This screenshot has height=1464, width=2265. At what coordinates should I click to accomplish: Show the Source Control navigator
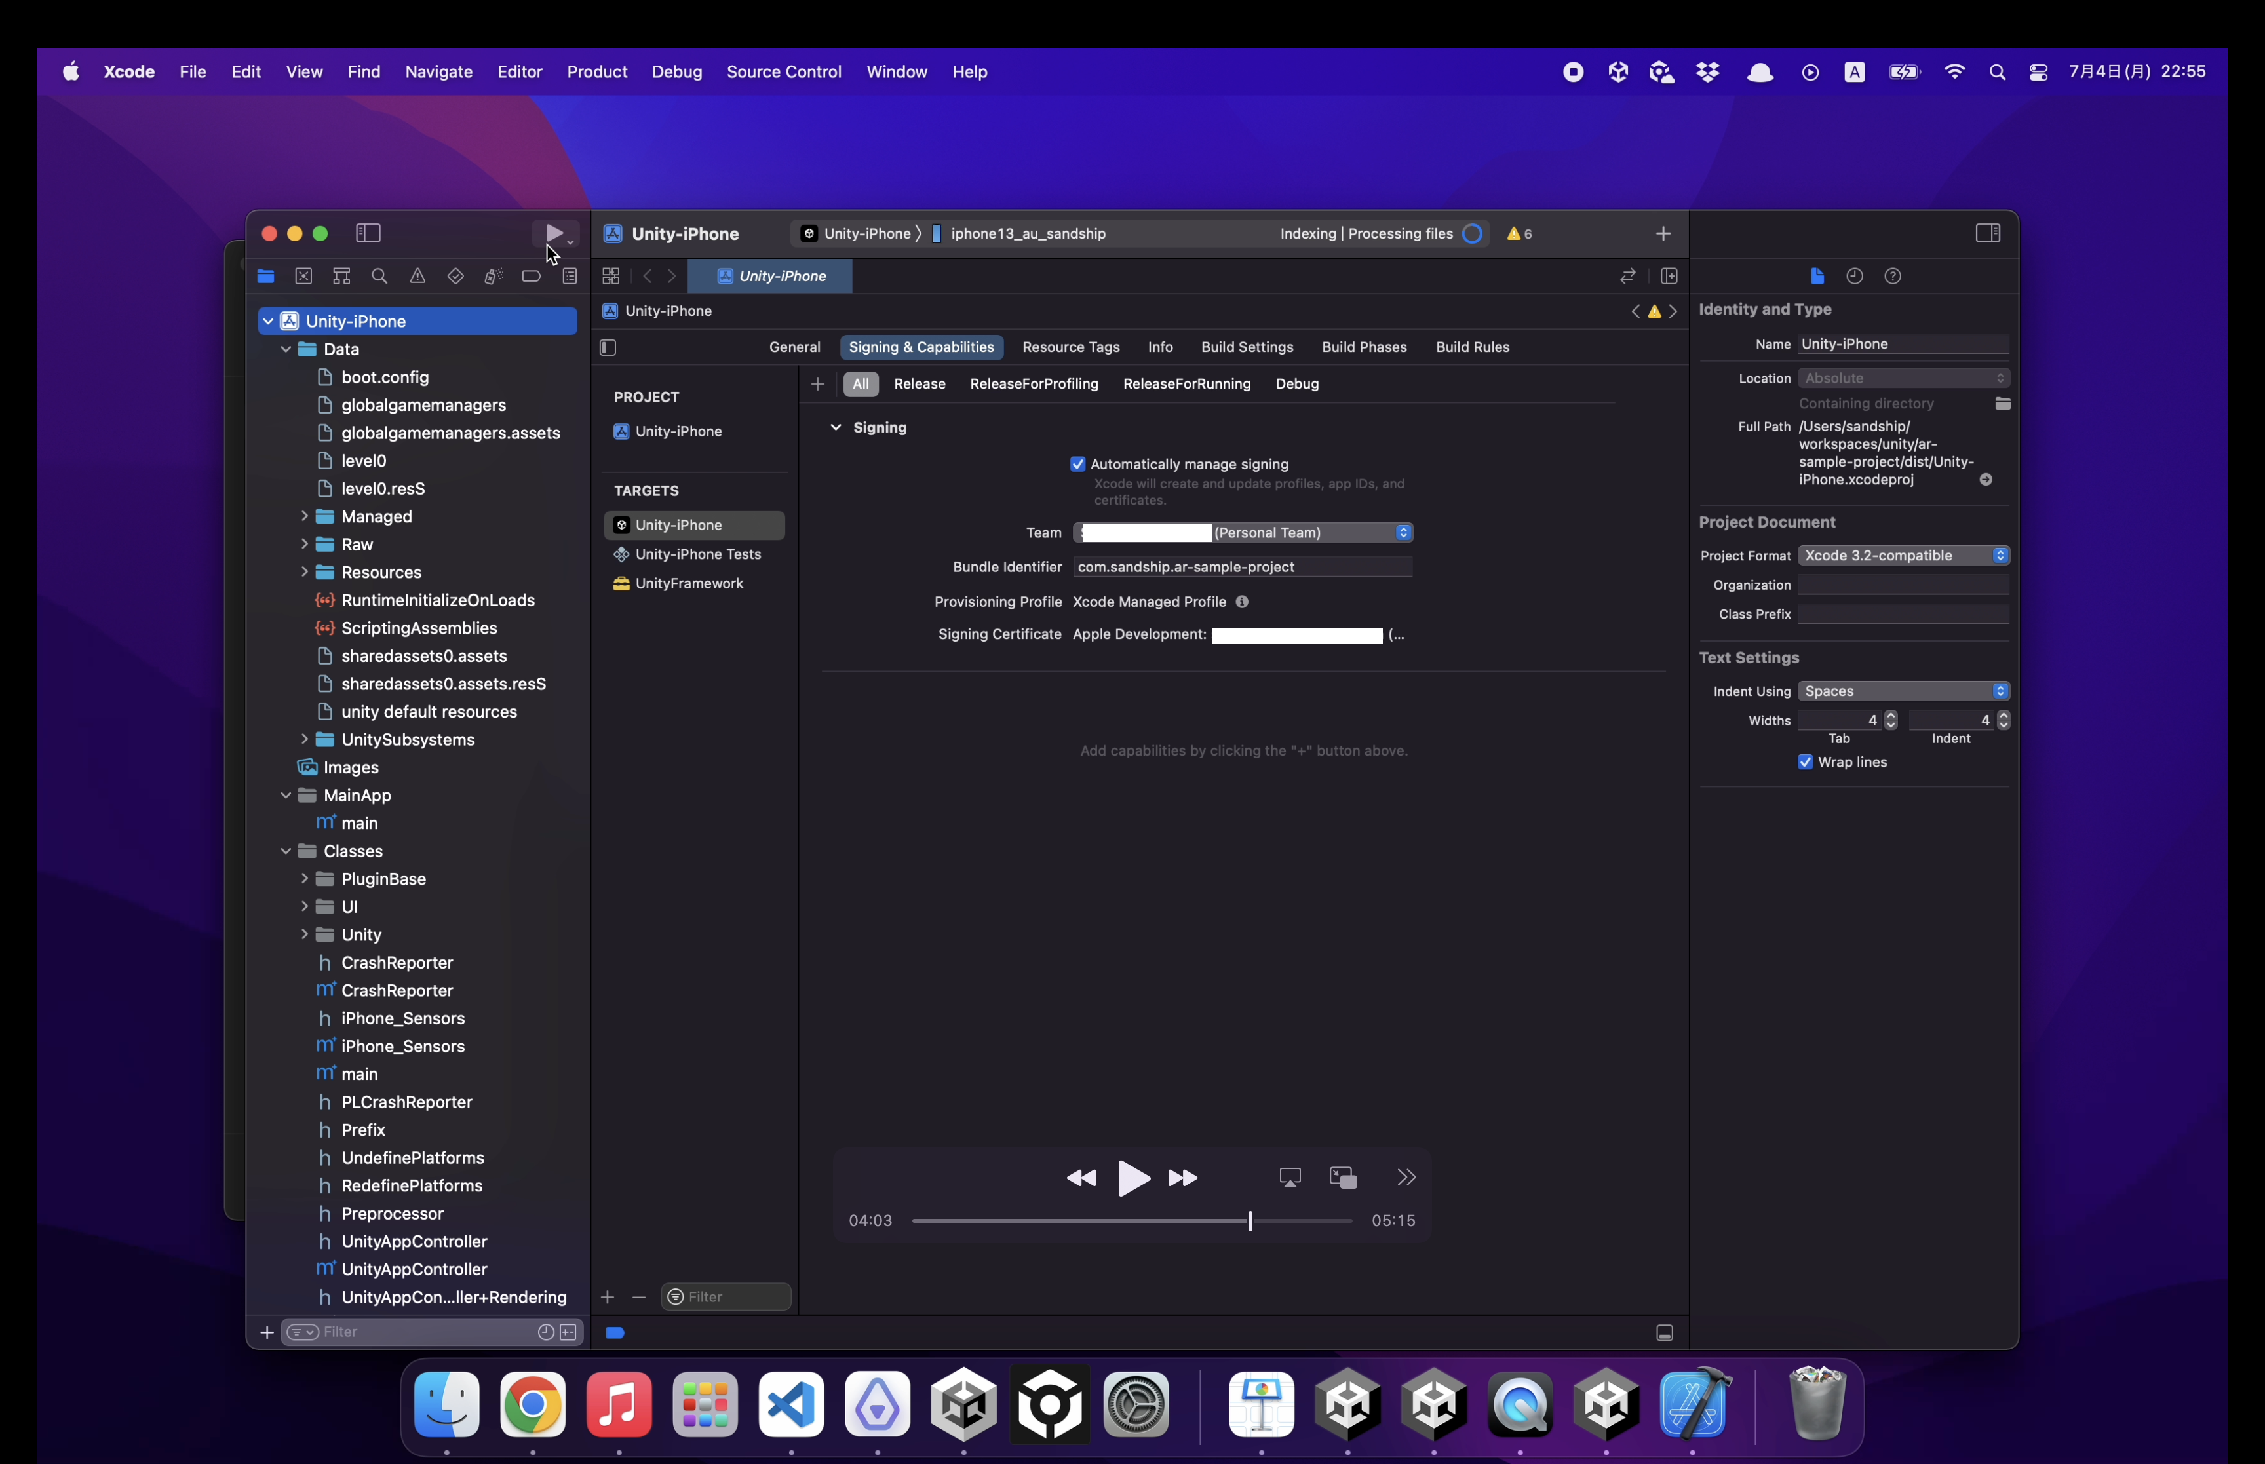303,277
